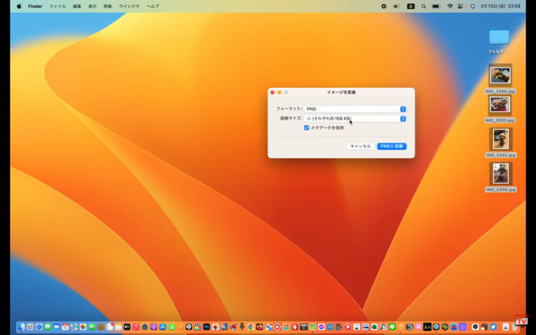The width and height of the screenshot is (536, 335).
Task: Open Podcasts from the Dock
Action: click(x=153, y=327)
